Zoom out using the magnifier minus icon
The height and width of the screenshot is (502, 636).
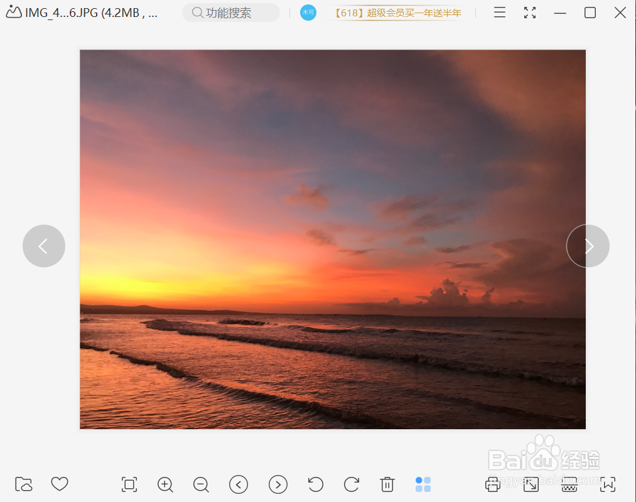pos(201,484)
